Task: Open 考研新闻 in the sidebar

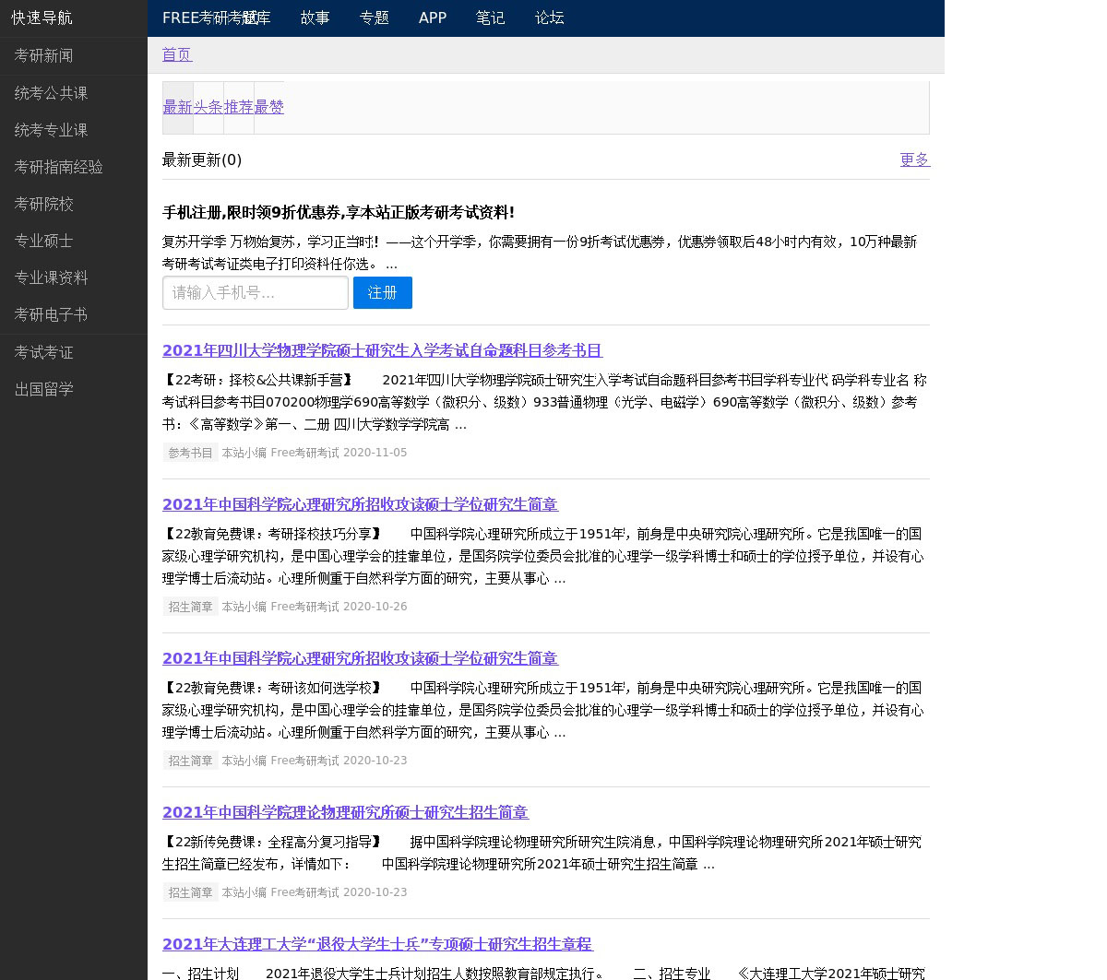Action: tap(43, 56)
